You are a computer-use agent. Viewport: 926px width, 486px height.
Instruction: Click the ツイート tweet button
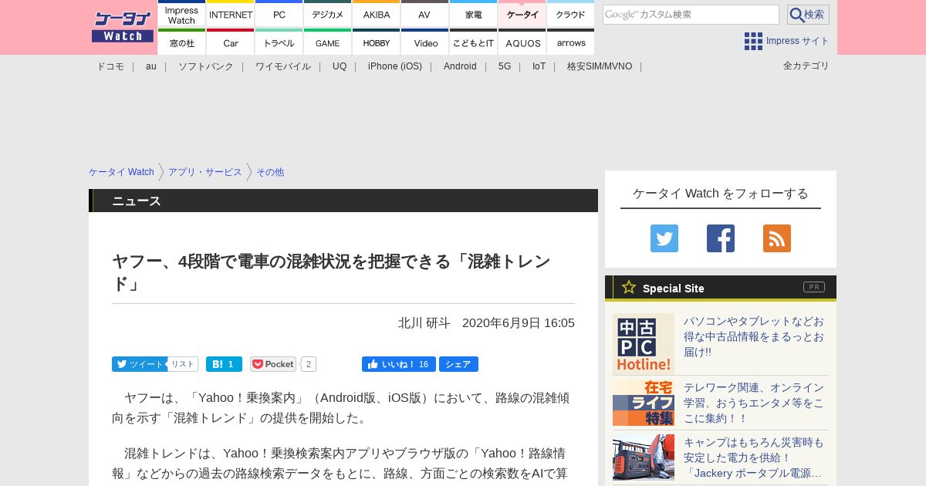click(x=139, y=364)
